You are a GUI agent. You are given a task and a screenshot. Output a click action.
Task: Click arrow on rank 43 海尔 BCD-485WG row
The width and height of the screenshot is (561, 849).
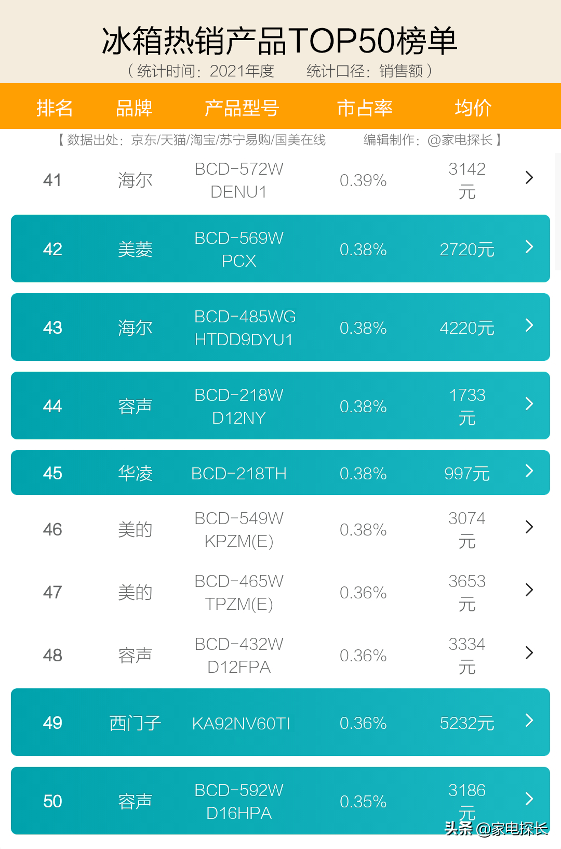[529, 325]
